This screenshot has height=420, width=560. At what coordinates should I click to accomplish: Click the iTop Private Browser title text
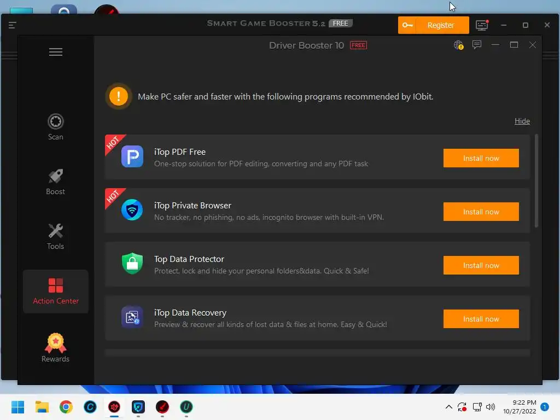point(192,206)
